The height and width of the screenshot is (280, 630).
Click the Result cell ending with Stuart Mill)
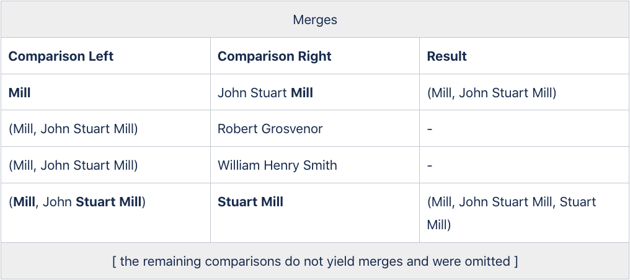pos(512,212)
